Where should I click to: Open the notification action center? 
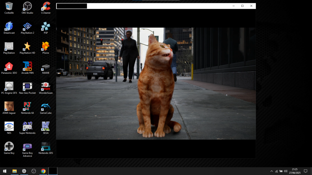(x=305, y=171)
